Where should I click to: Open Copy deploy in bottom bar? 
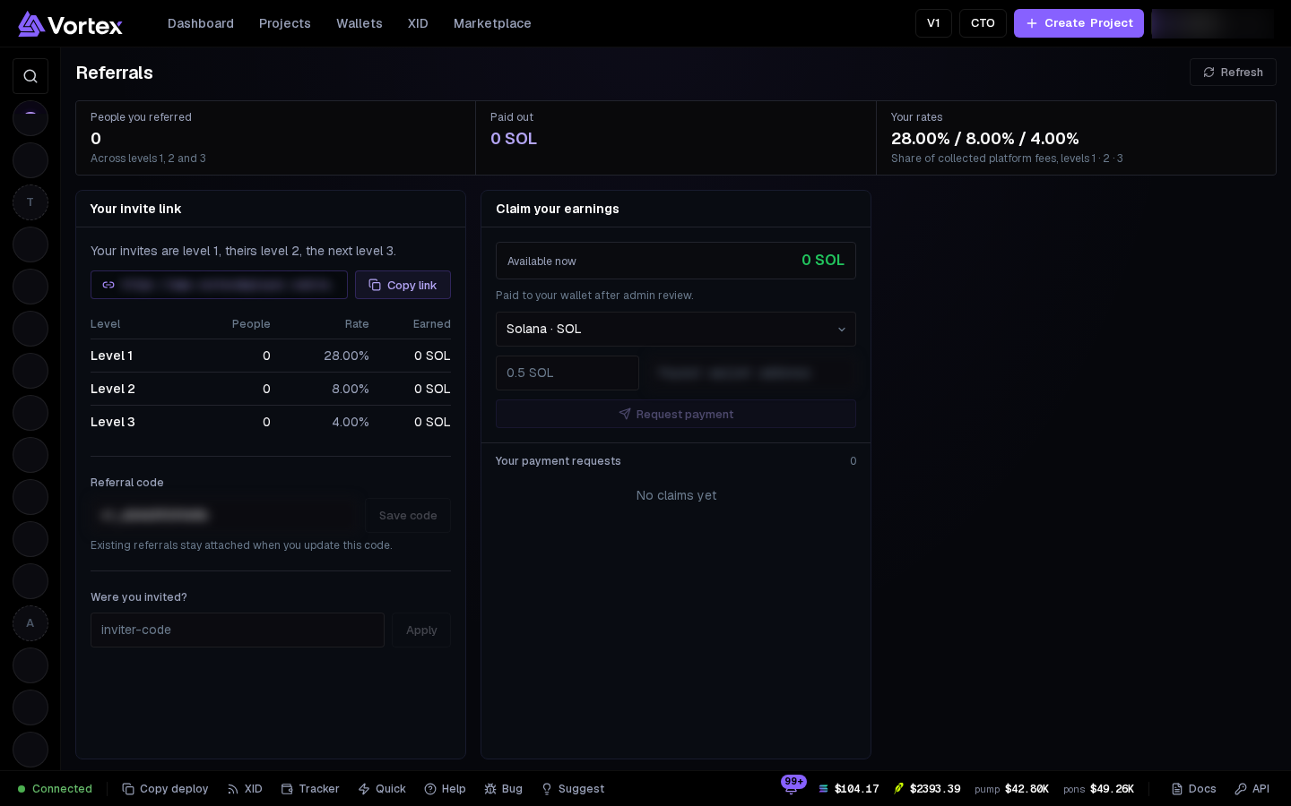pyautogui.click(x=165, y=789)
